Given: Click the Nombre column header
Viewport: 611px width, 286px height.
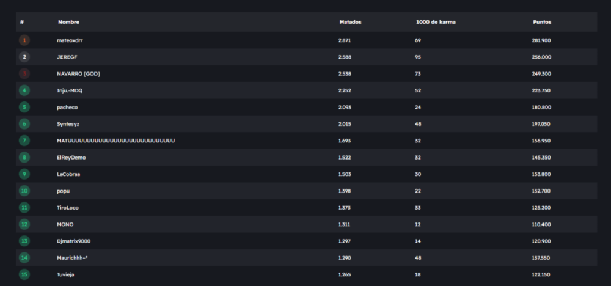Looking at the screenshot, I should [68, 22].
